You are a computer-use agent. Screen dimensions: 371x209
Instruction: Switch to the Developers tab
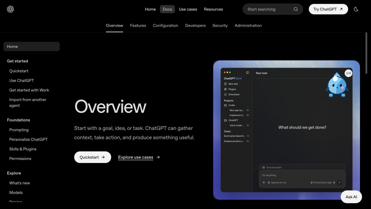tap(195, 26)
